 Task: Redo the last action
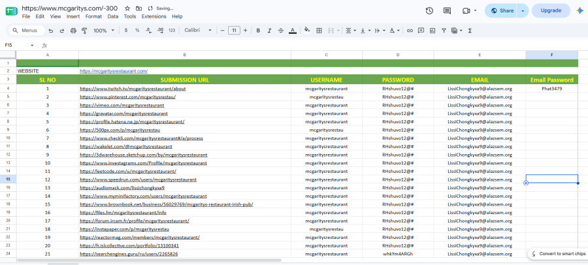[x=62, y=31]
